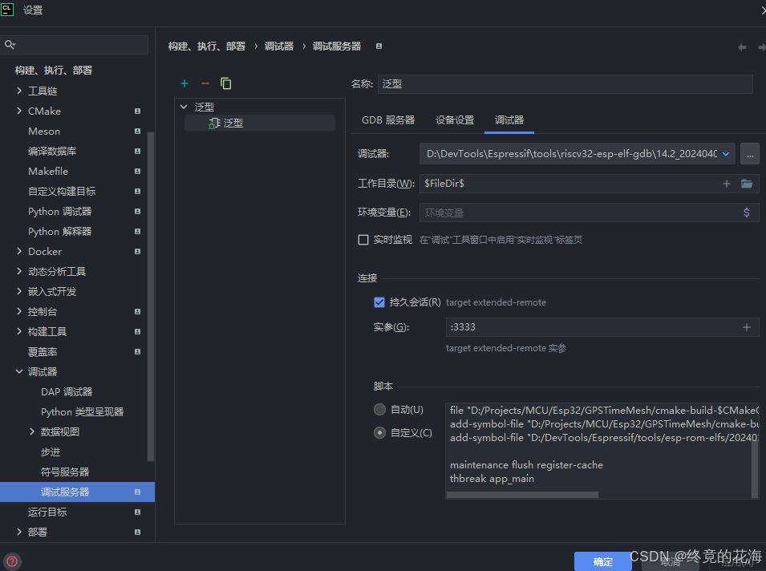Click project marker icon beside 编译数据库
Screen dimensions: 766x571
click(x=137, y=152)
